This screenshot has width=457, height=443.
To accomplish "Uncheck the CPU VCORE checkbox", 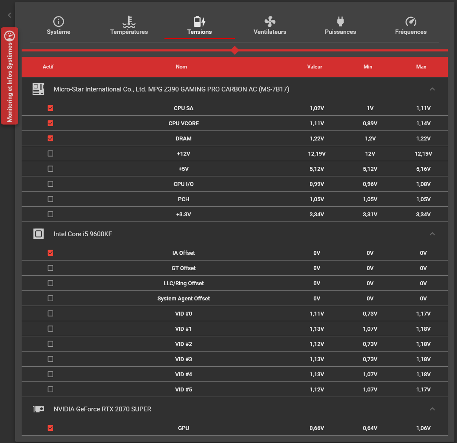I will [51, 123].
